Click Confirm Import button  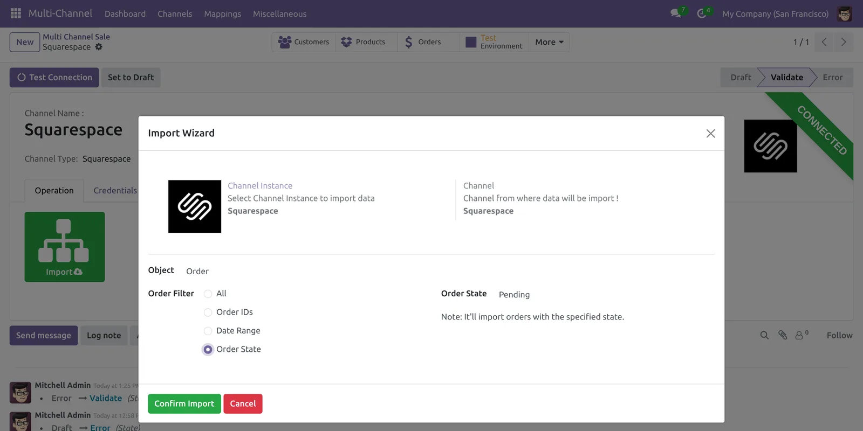pos(184,404)
